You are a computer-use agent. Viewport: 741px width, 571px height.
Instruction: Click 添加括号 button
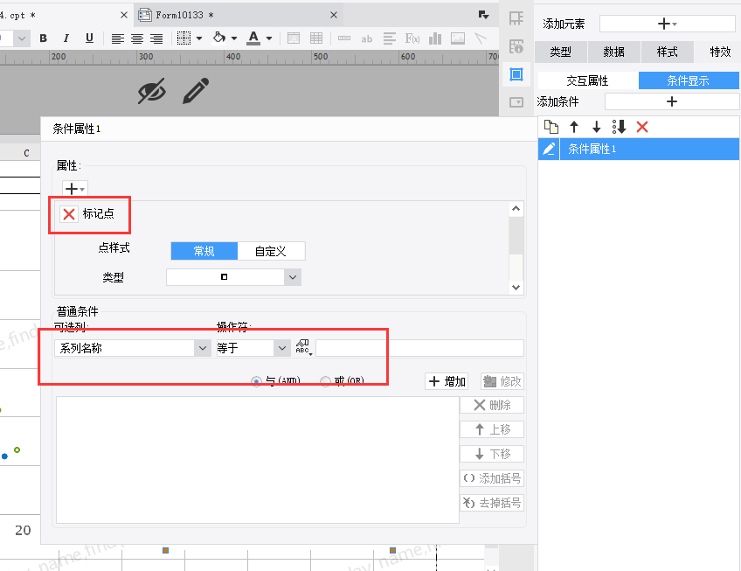click(492, 478)
